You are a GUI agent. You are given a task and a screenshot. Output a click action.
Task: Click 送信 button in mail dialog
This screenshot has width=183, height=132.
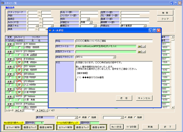(x=124, y=98)
